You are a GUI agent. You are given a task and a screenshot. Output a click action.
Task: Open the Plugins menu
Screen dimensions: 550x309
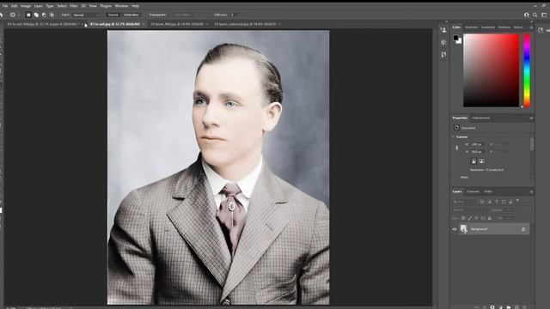(106, 6)
